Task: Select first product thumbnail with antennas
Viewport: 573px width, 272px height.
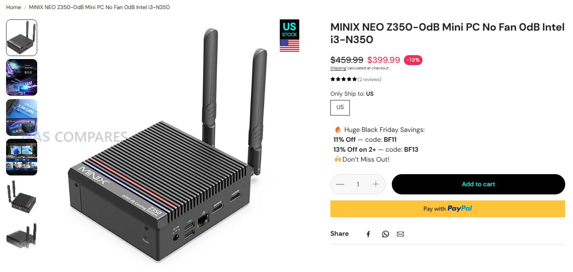Action: pyautogui.click(x=22, y=38)
